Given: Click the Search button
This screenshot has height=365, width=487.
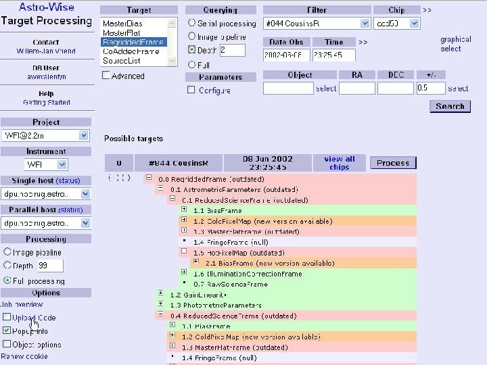Looking at the screenshot, I should point(450,106).
